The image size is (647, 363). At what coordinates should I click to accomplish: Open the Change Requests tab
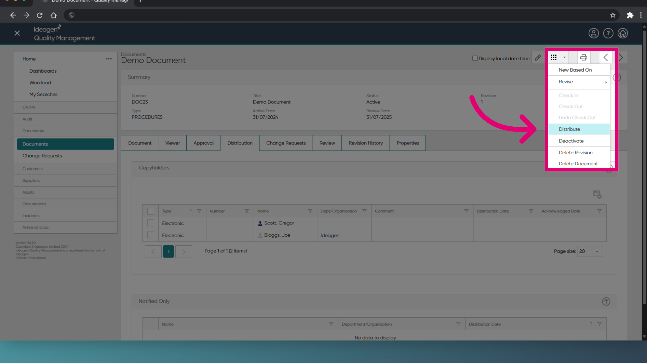286,143
